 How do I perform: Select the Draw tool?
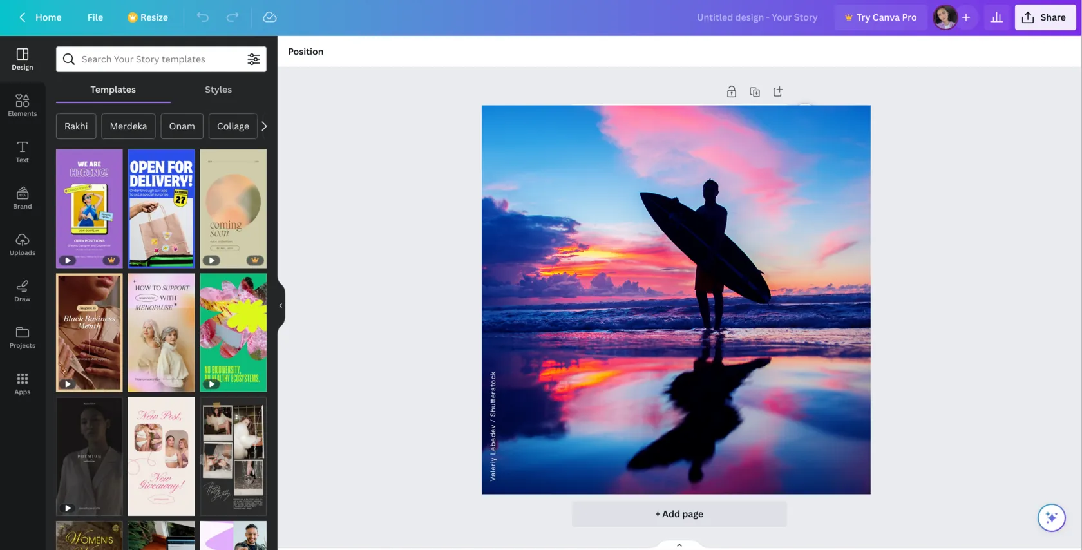(23, 290)
